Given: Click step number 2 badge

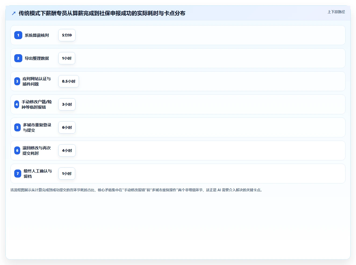Looking at the screenshot, I should coord(18,58).
